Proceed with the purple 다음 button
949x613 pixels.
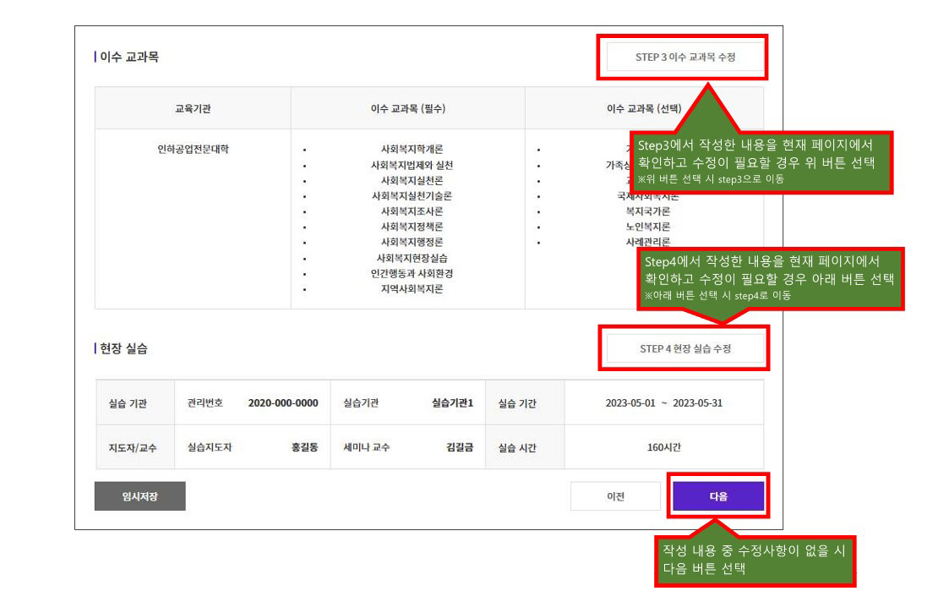(x=718, y=496)
